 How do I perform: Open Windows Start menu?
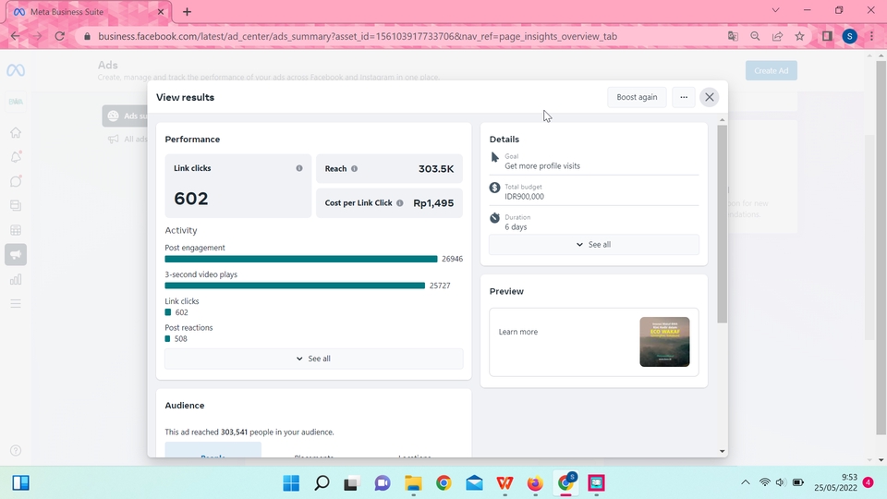[291, 483]
